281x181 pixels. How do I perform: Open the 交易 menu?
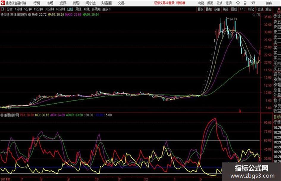click(x=121, y=3)
